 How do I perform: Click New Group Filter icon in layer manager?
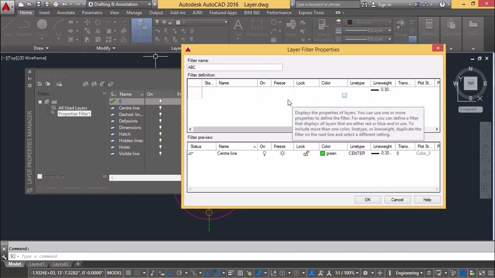point(48,84)
